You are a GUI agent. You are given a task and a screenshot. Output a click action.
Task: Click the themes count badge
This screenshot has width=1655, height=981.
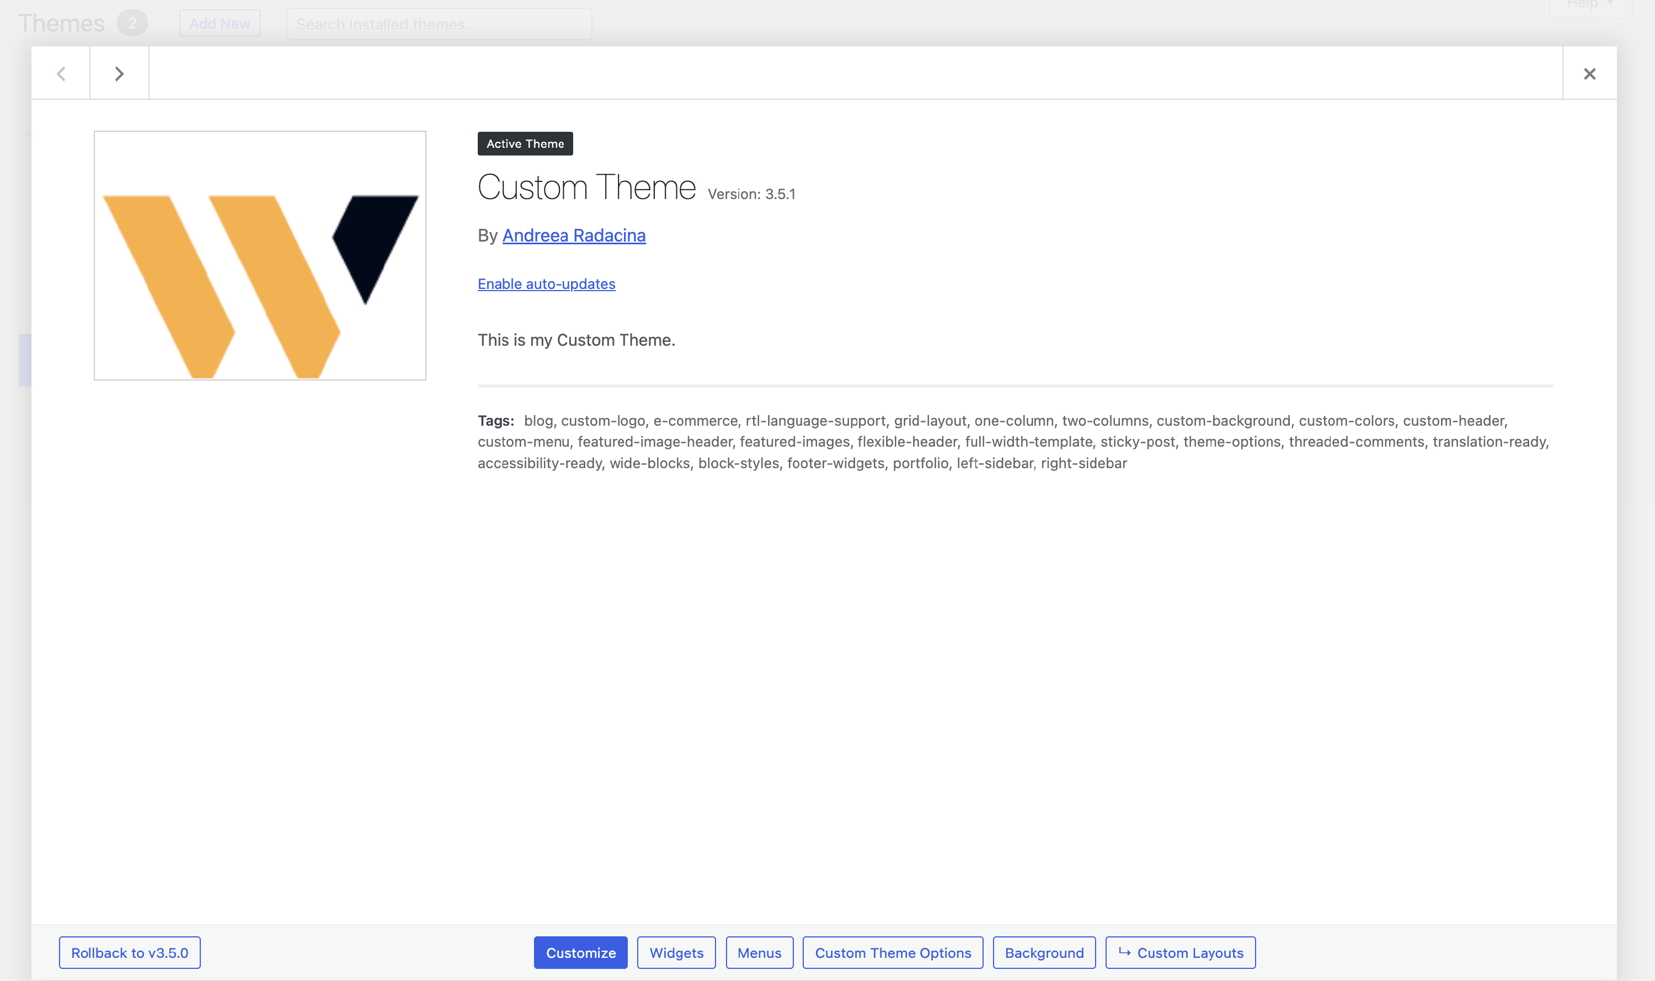coord(132,24)
